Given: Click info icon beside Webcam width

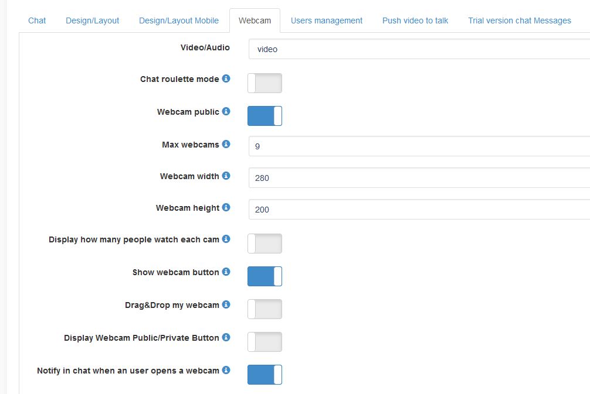Looking at the screenshot, I should [x=226, y=176].
